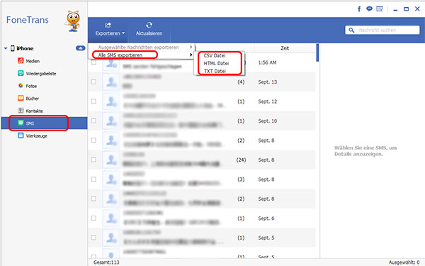This screenshot has width=425, height=266.
Task: Click the (4) message count
Action: coord(241,82)
